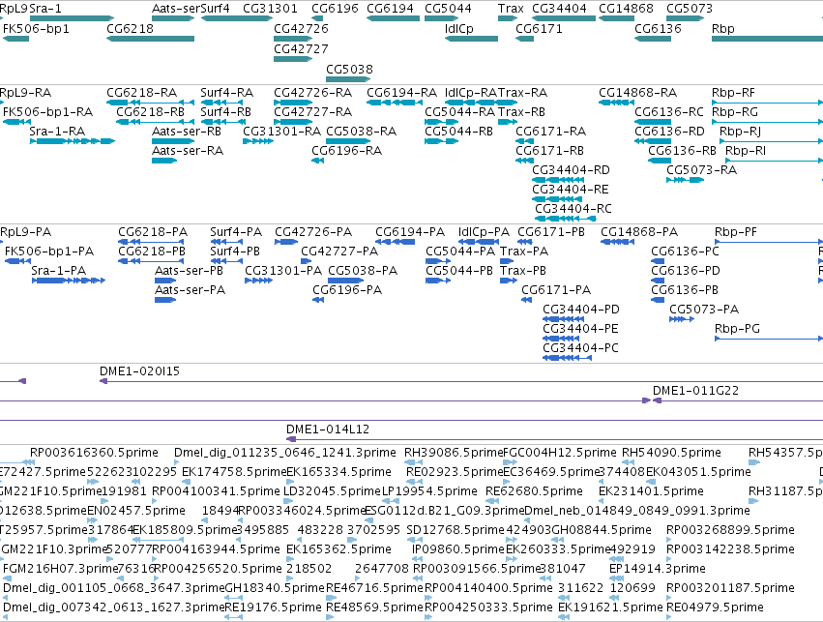823x622 pixels.
Task: Click the EK174758.5prime EST label
Action: click(x=234, y=472)
